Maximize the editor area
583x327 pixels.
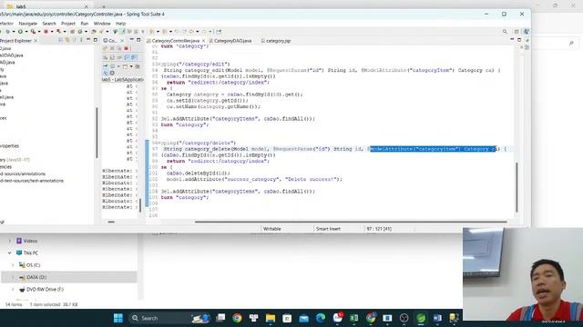pyautogui.click(x=519, y=40)
